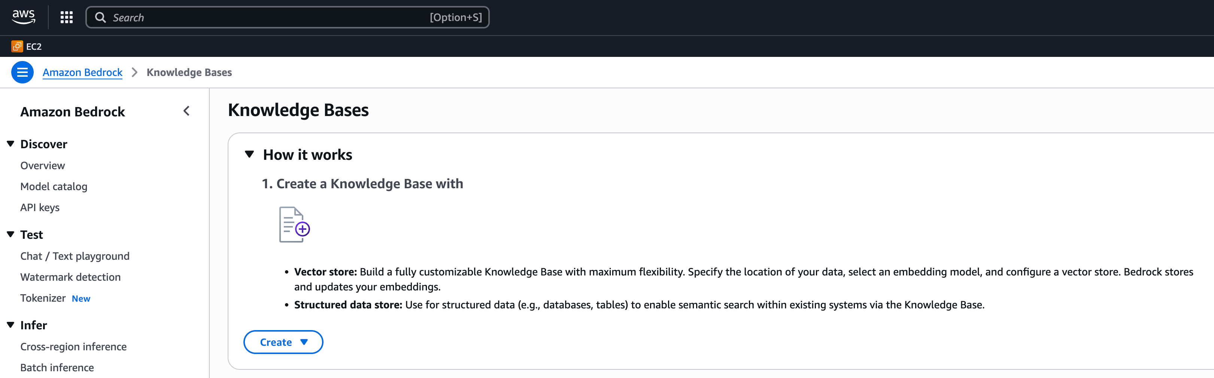Image resolution: width=1214 pixels, height=378 pixels.
Task: Focus the AWS search field
Action: coord(288,18)
